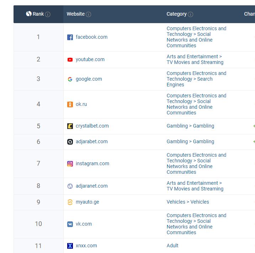Open youtube.com's TV Movies and Streaming category
255x253 pixels.
pyautogui.click(x=195, y=59)
